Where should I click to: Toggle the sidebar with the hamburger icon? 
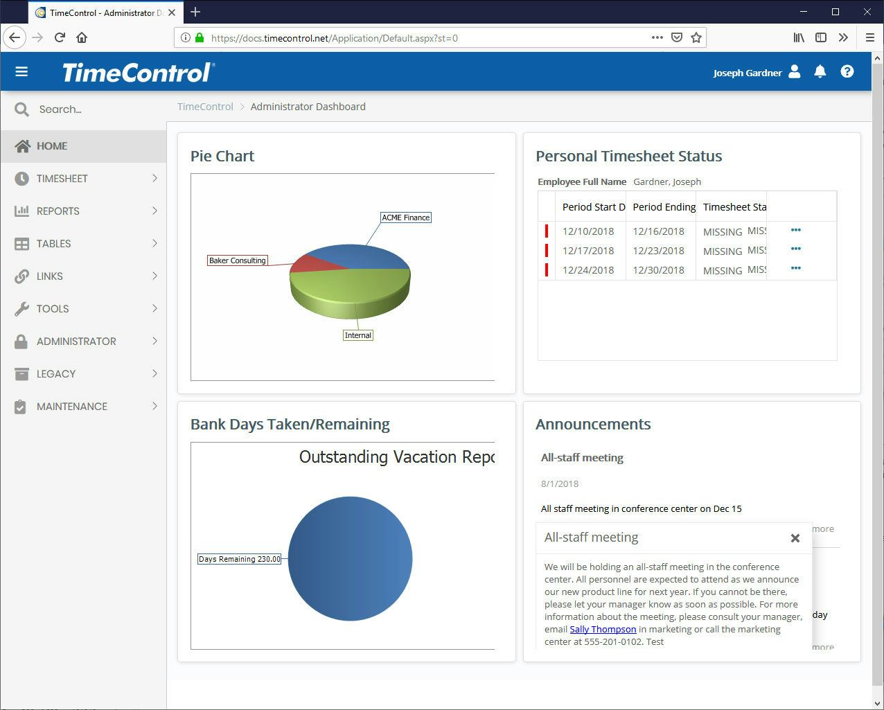[21, 71]
